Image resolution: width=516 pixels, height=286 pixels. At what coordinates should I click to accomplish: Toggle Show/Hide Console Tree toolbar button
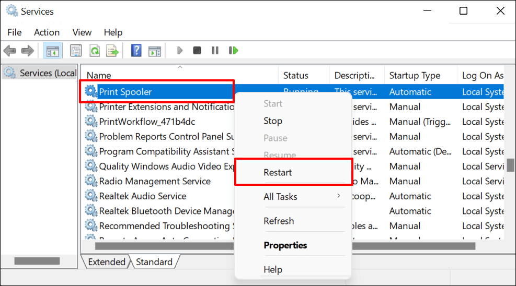click(x=53, y=51)
